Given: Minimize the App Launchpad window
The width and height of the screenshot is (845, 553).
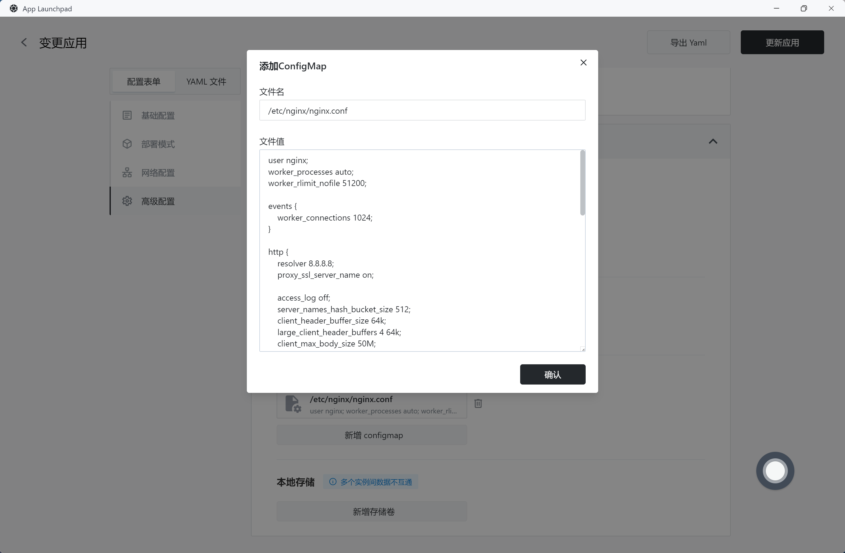Looking at the screenshot, I should point(777,9).
